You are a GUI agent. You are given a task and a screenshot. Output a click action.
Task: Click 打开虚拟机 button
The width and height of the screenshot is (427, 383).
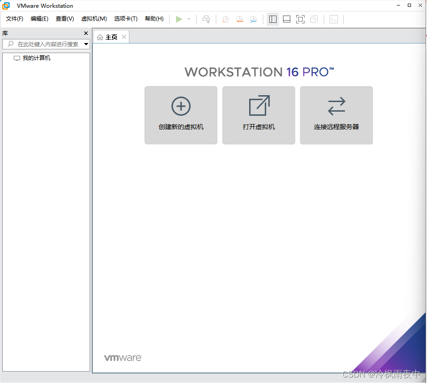point(259,115)
